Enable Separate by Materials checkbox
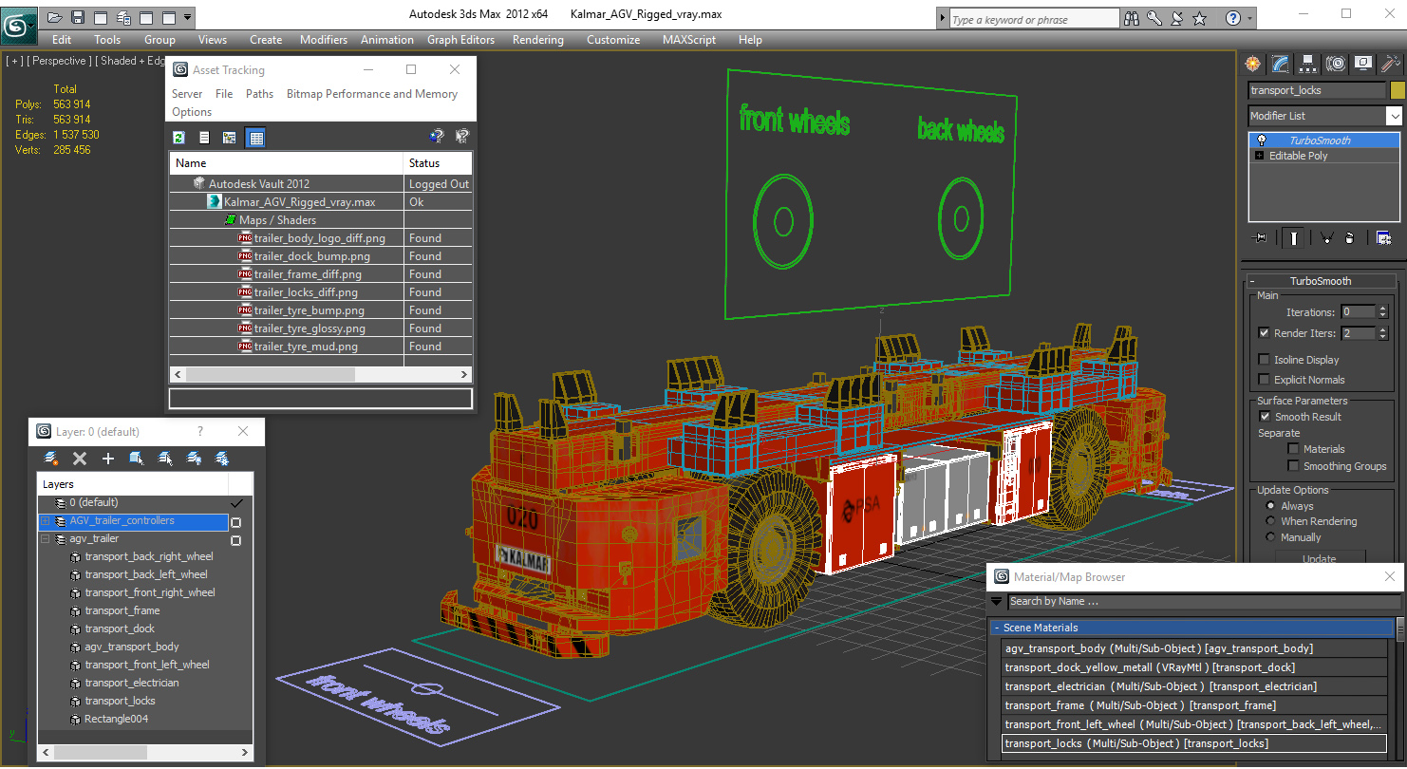The height and width of the screenshot is (769, 1407). pos(1293,449)
